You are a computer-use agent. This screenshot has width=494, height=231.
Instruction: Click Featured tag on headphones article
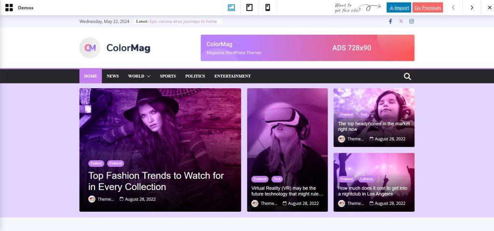tap(346, 114)
